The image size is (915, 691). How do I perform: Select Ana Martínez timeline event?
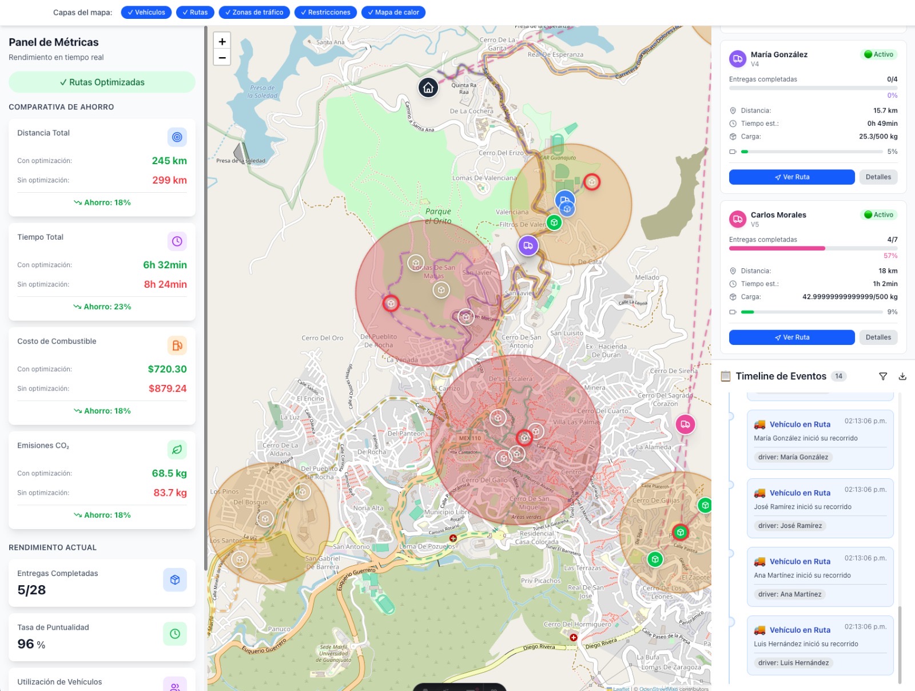pyautogui.click(x=819, y=576)
